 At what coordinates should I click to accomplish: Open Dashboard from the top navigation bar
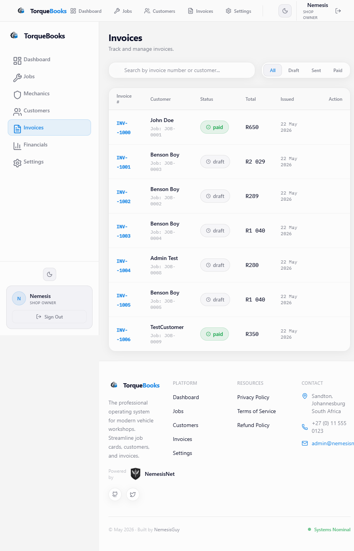click(x=86, y=11)
